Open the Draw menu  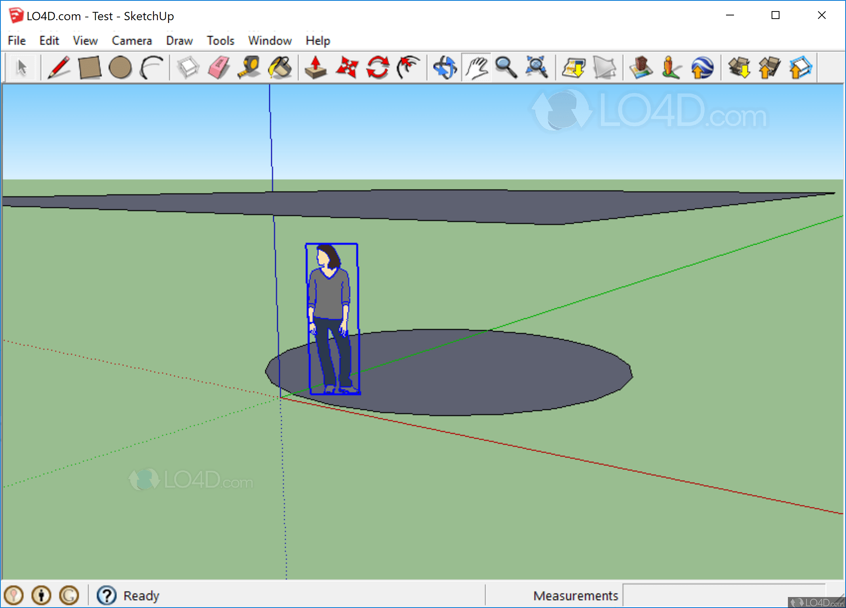179,41
